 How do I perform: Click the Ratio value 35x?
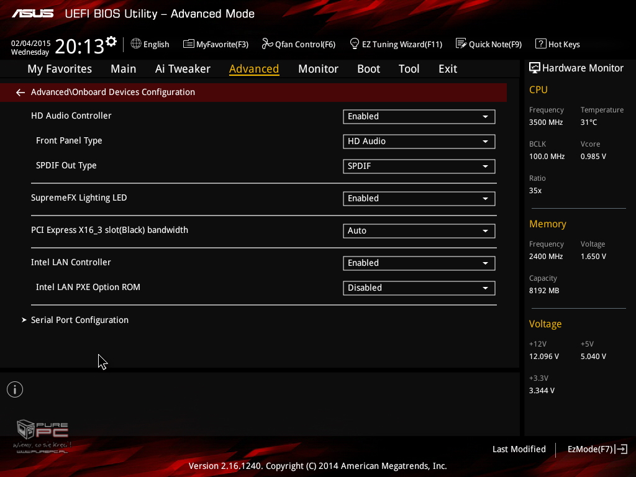click(535, 191)
